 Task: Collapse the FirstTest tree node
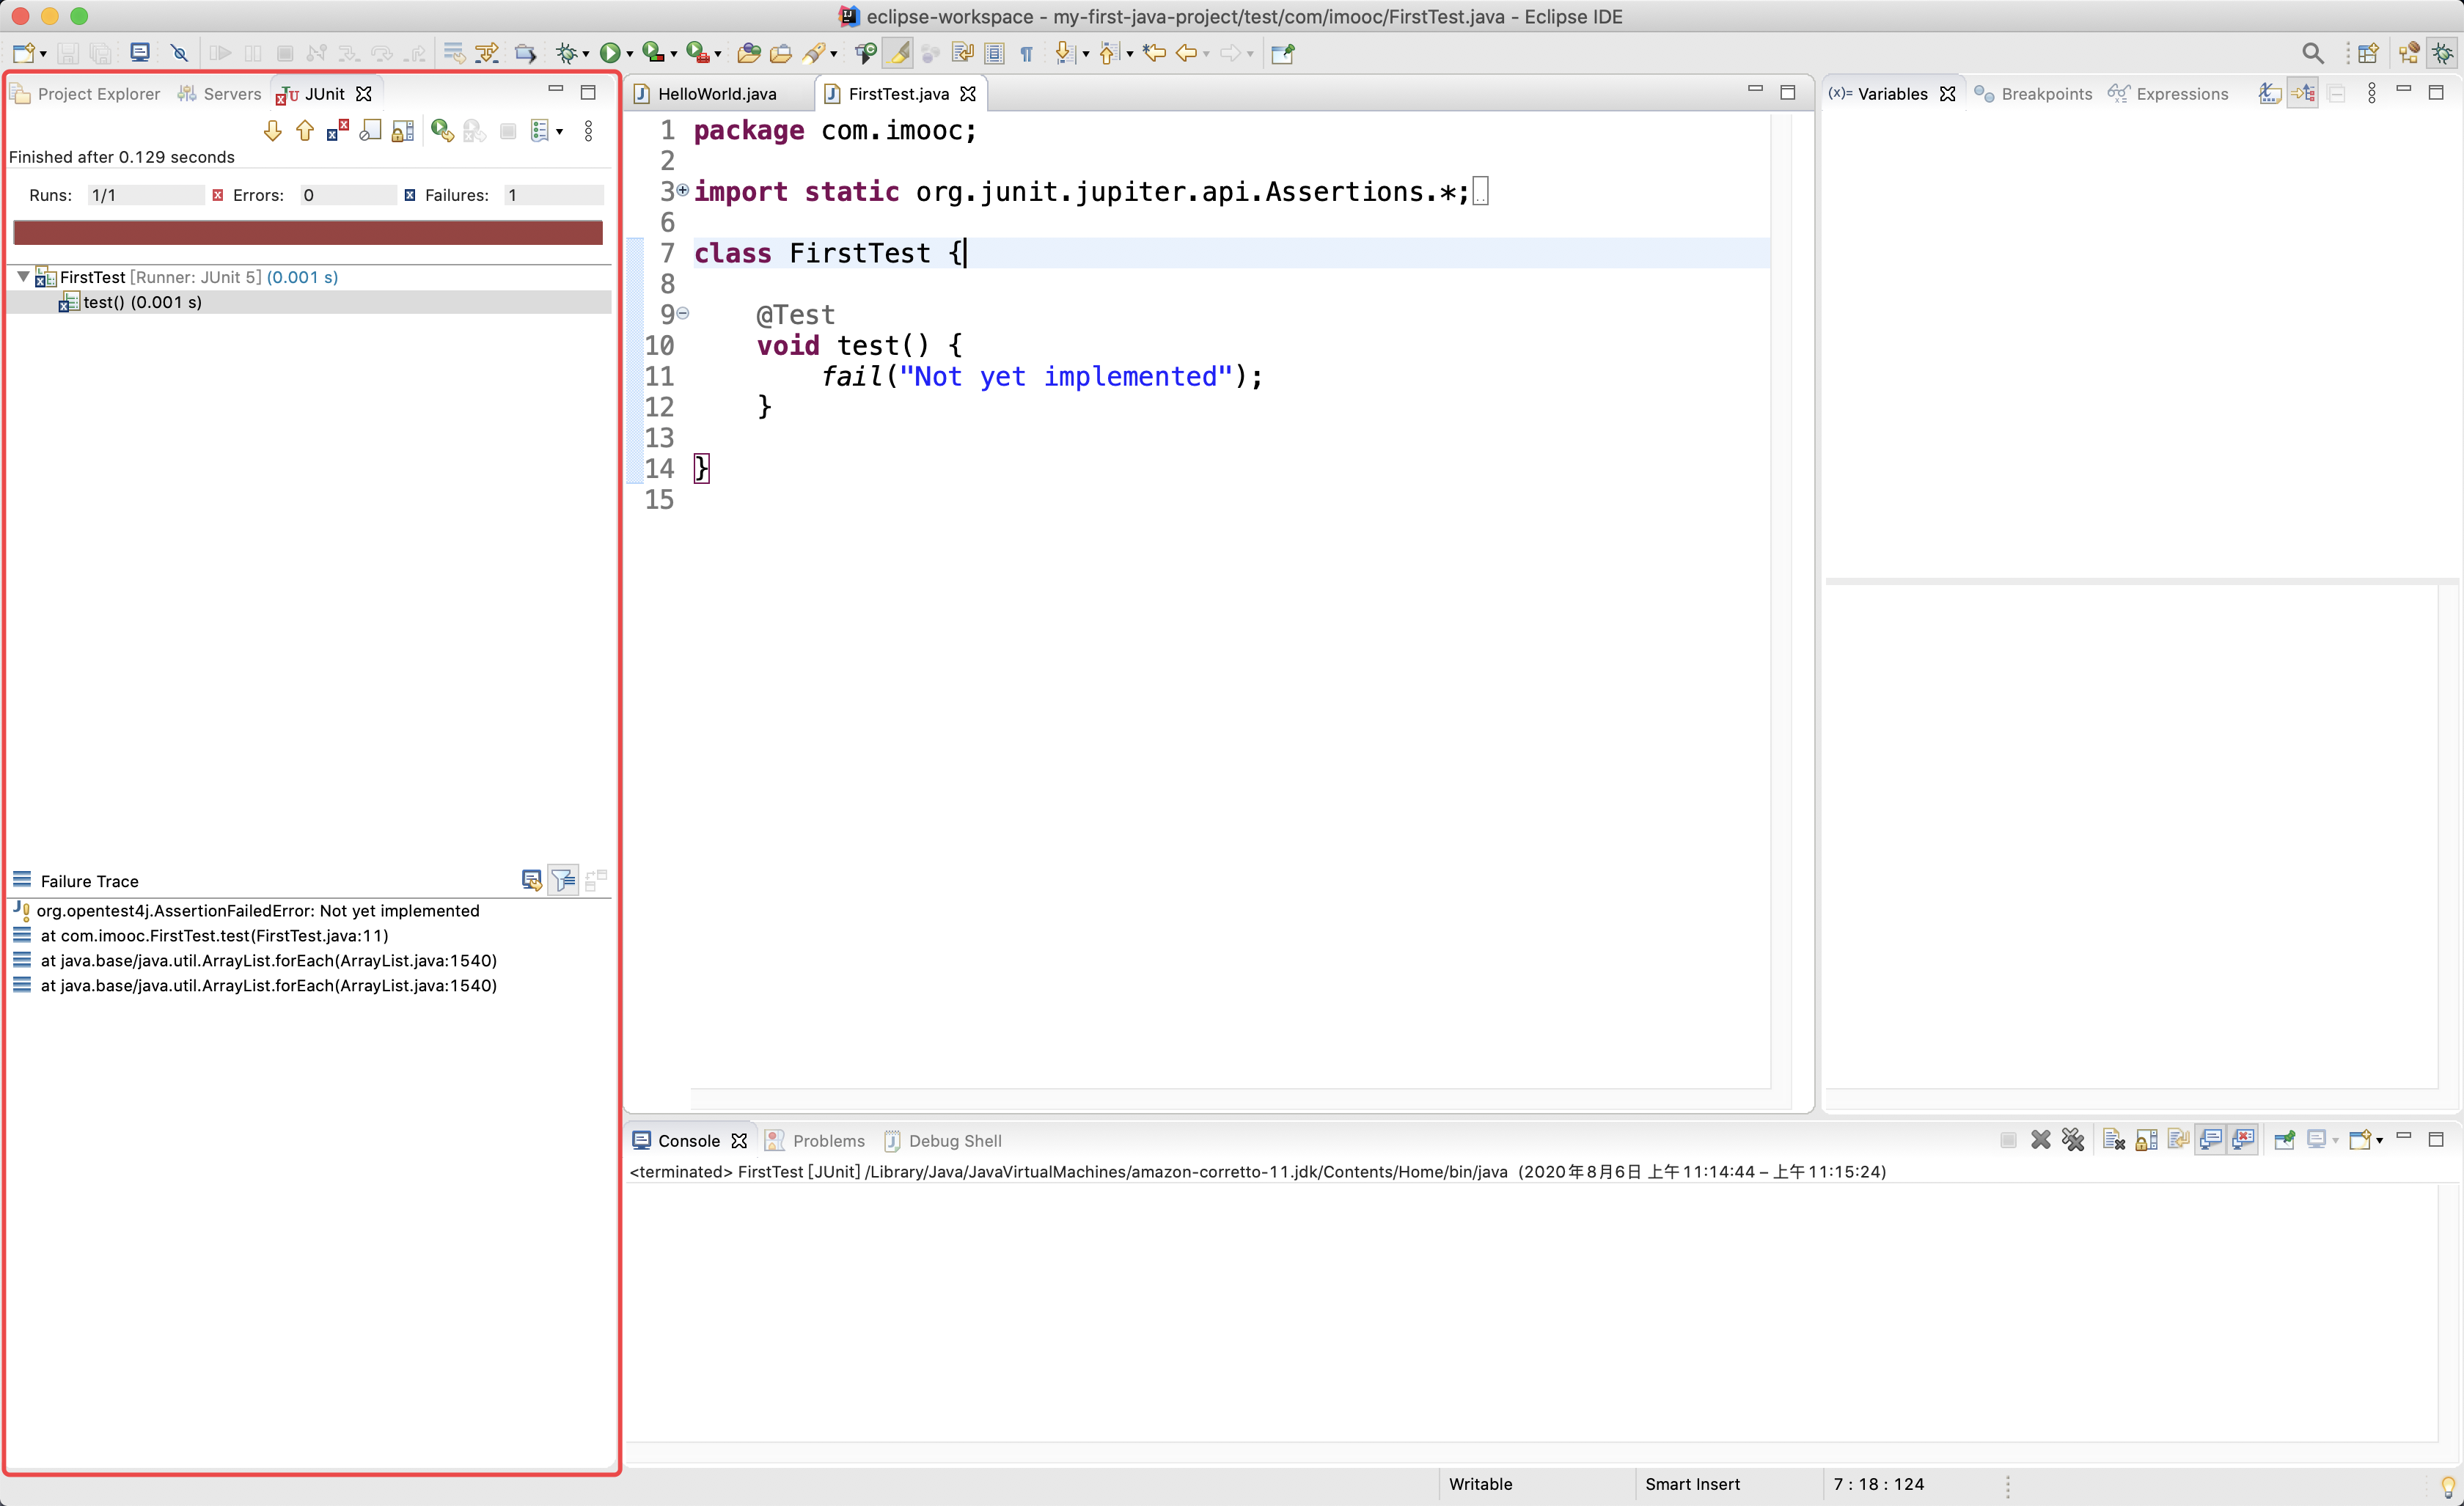tap(23, 277)
